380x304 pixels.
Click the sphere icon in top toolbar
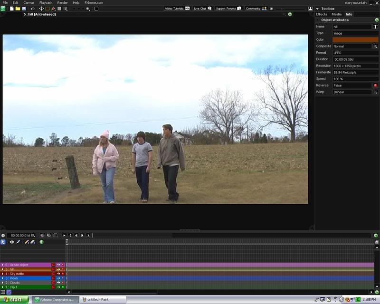click(88, 9)
